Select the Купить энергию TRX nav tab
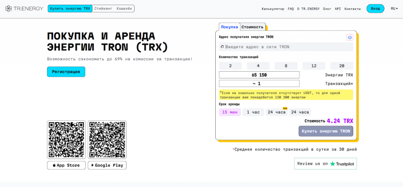Screen dimensions: 403x187 [x=70, y=9]
